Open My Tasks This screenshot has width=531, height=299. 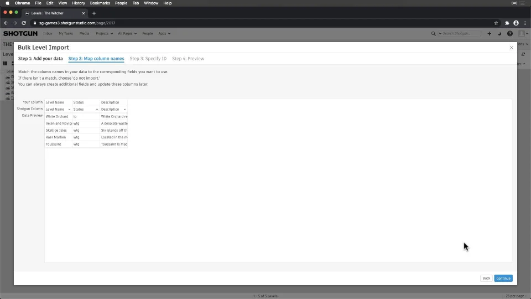click(66, 34)
